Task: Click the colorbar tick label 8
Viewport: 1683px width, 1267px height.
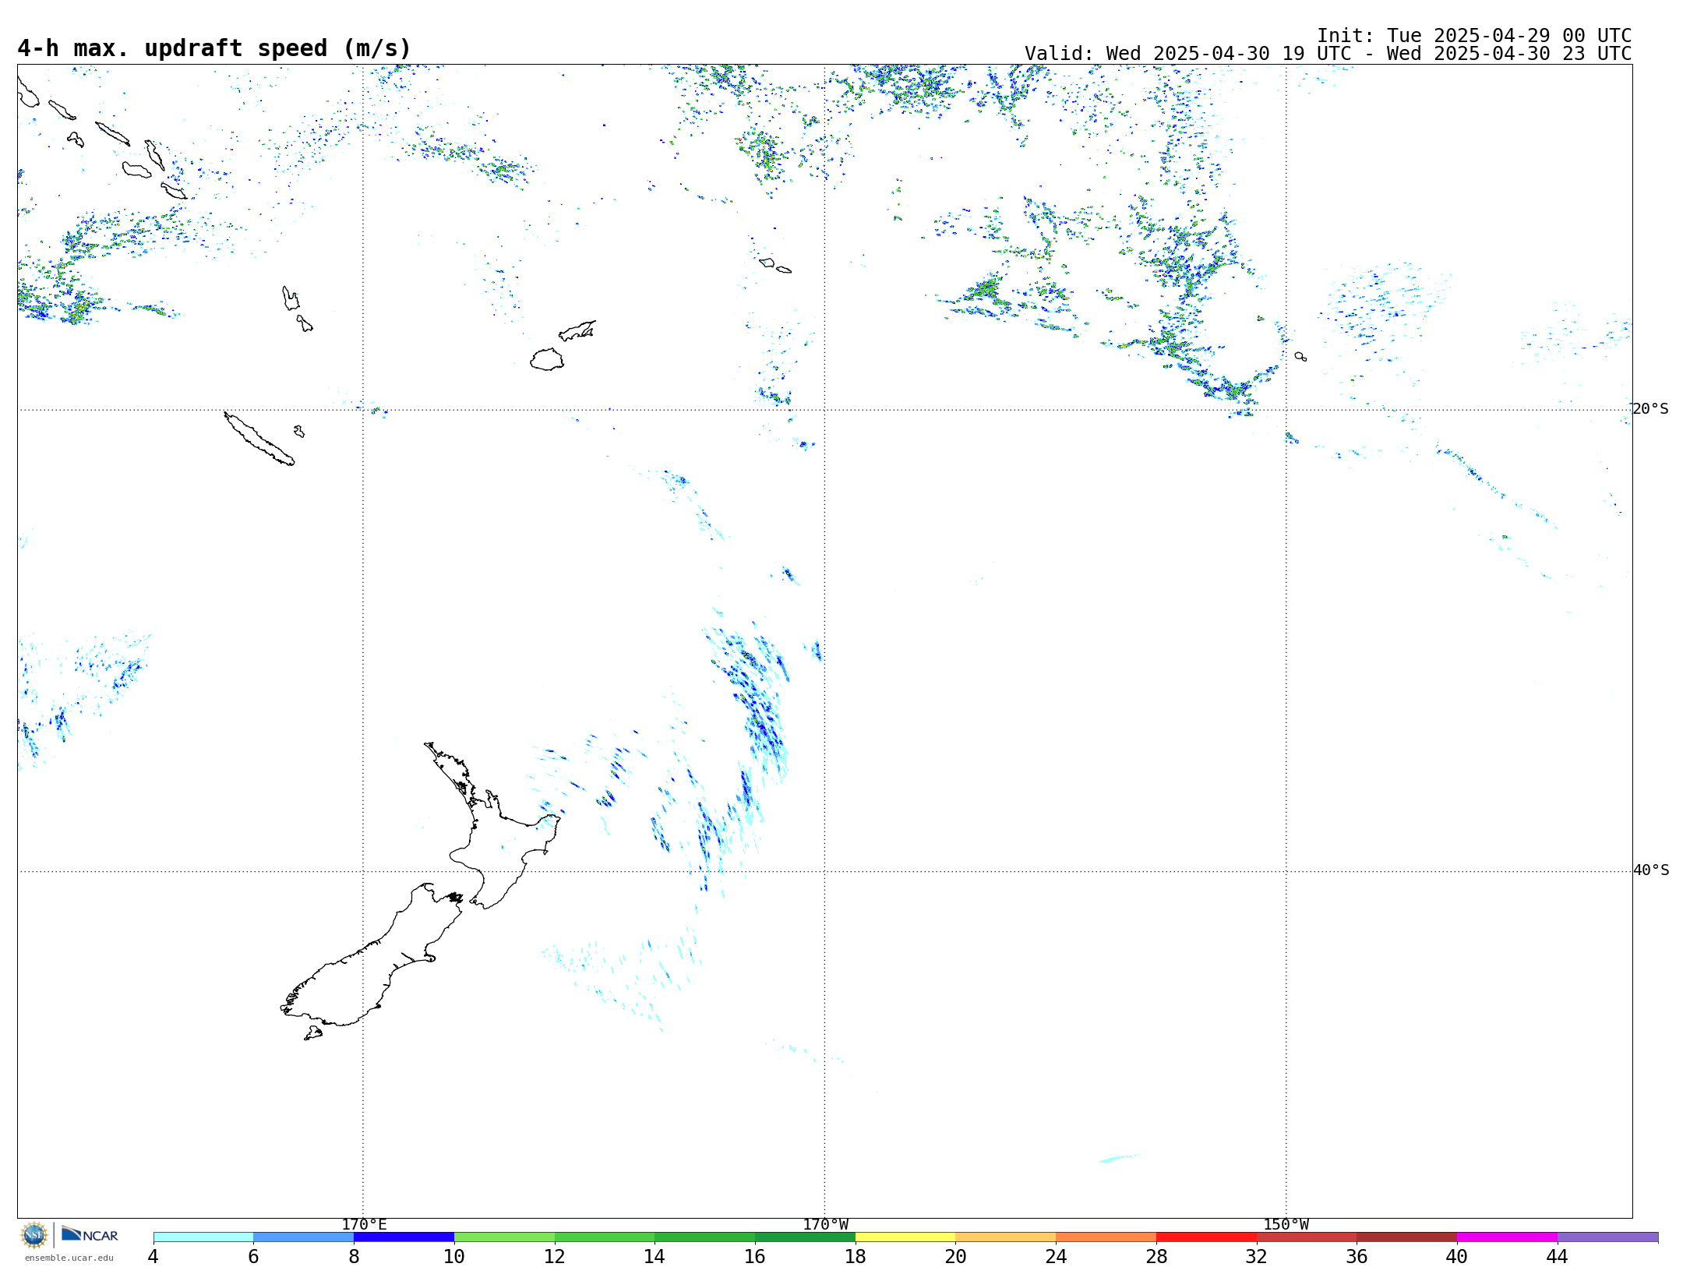Action: [x=354, y=1256]
